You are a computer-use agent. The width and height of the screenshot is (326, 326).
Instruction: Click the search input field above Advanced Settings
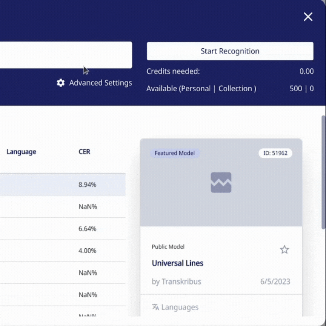[66, 55]
